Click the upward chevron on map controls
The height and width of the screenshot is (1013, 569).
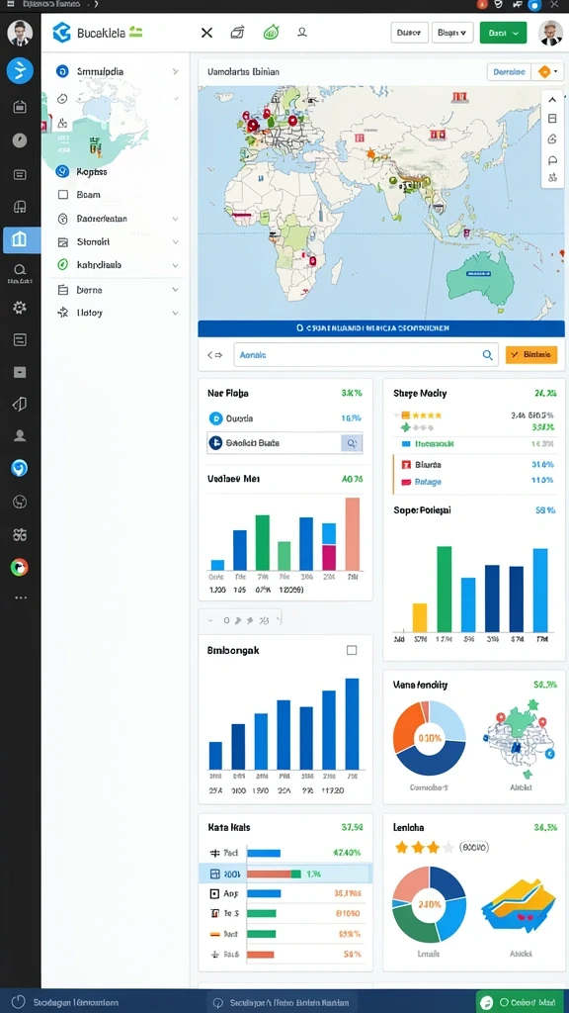(x=552, y=100)
